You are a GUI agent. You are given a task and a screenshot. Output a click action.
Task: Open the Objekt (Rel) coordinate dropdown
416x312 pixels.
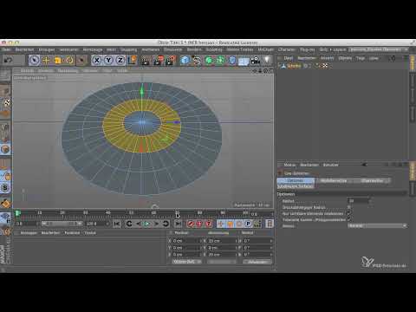pyautogui.click(x=186, y=262)
